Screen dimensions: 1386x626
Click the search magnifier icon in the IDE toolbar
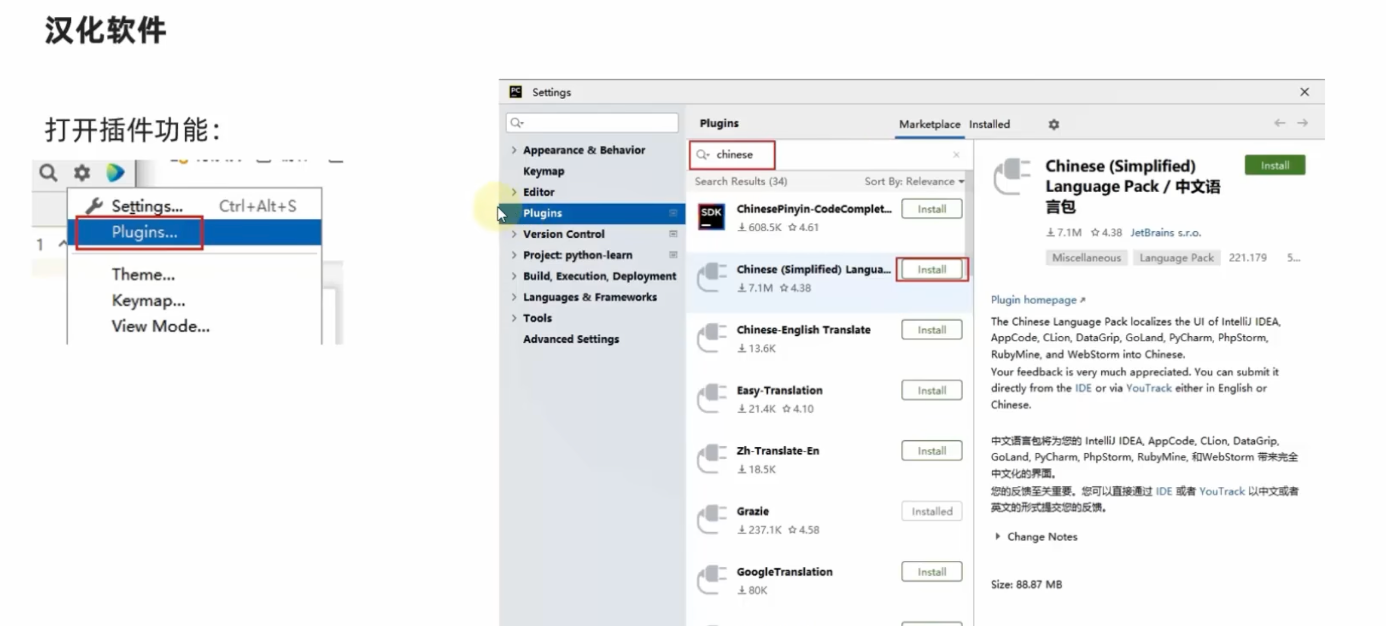48,173
